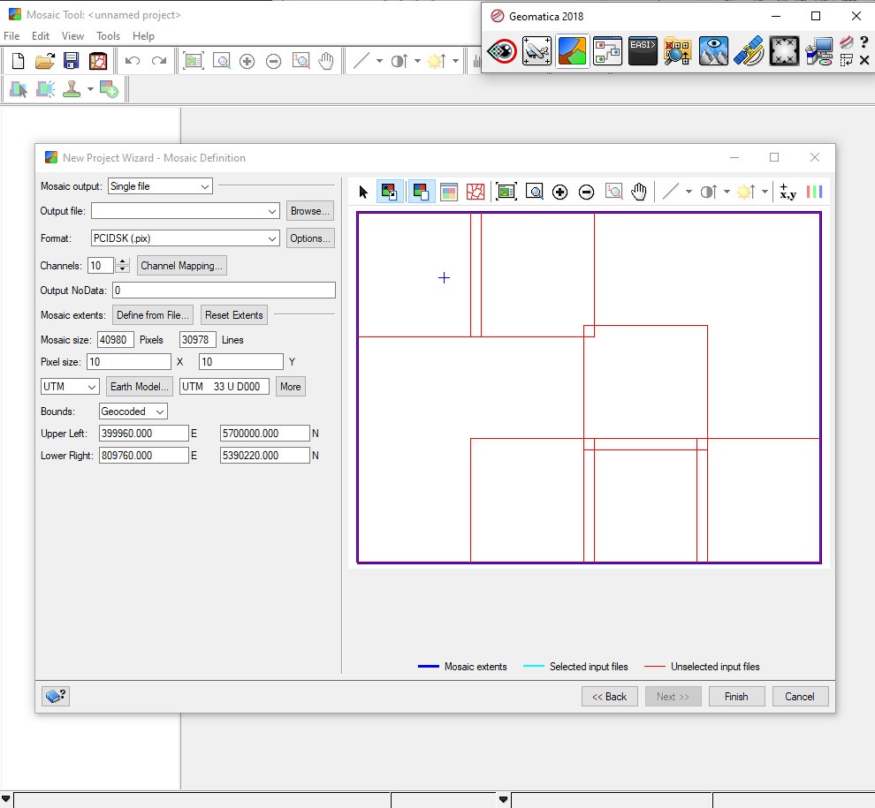Click add image with green plus icon

(108, 88)
